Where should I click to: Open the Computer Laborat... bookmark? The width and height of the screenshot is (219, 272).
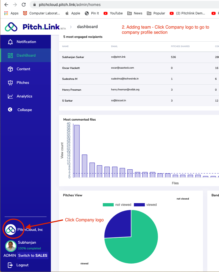pyautogui.click(x=42, y=13)
